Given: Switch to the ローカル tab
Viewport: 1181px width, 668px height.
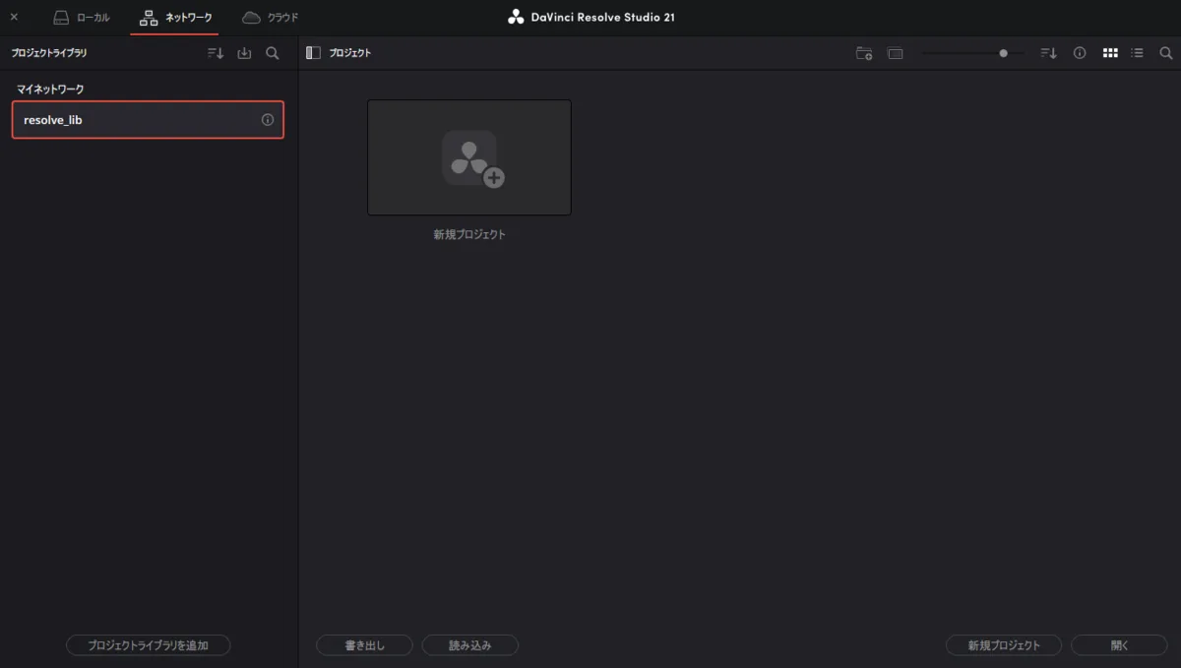Looking at the screenshot, I should (81, 18).
